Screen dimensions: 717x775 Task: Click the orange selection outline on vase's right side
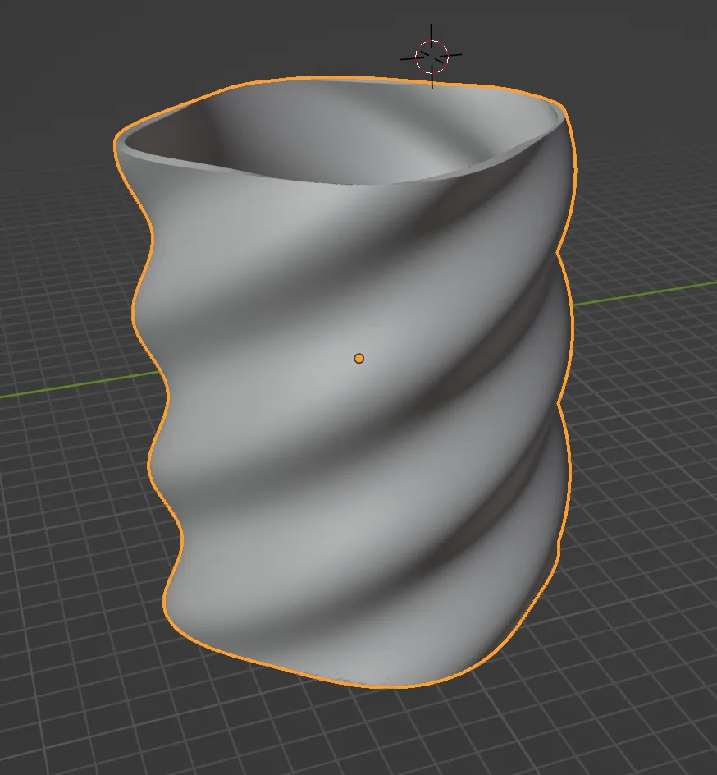(x=572, y=328)
